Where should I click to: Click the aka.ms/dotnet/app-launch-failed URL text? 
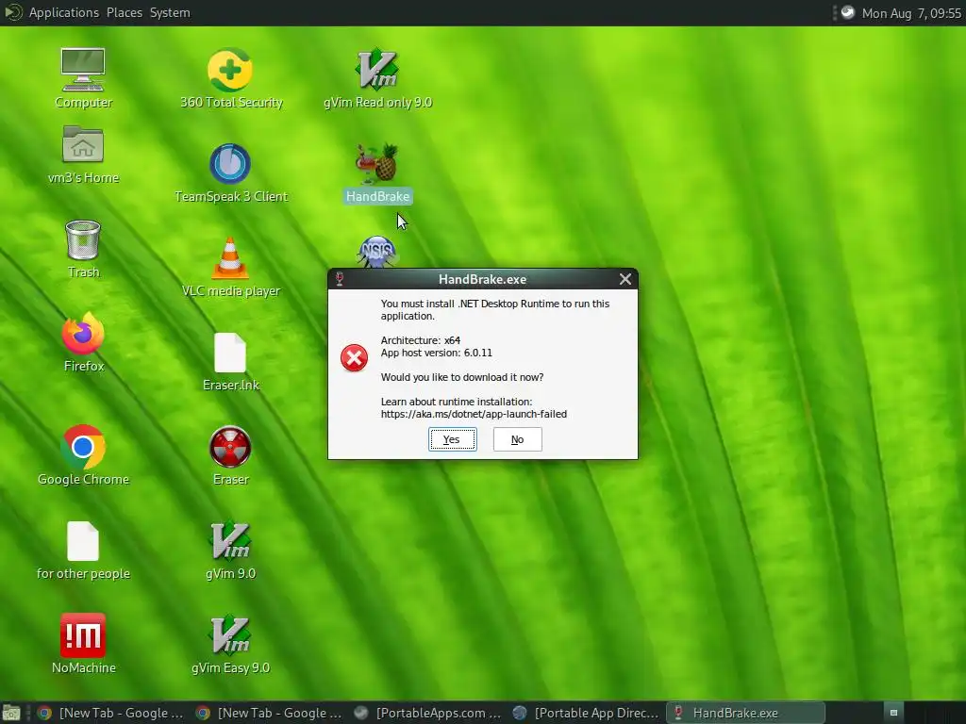click(474, 414)
